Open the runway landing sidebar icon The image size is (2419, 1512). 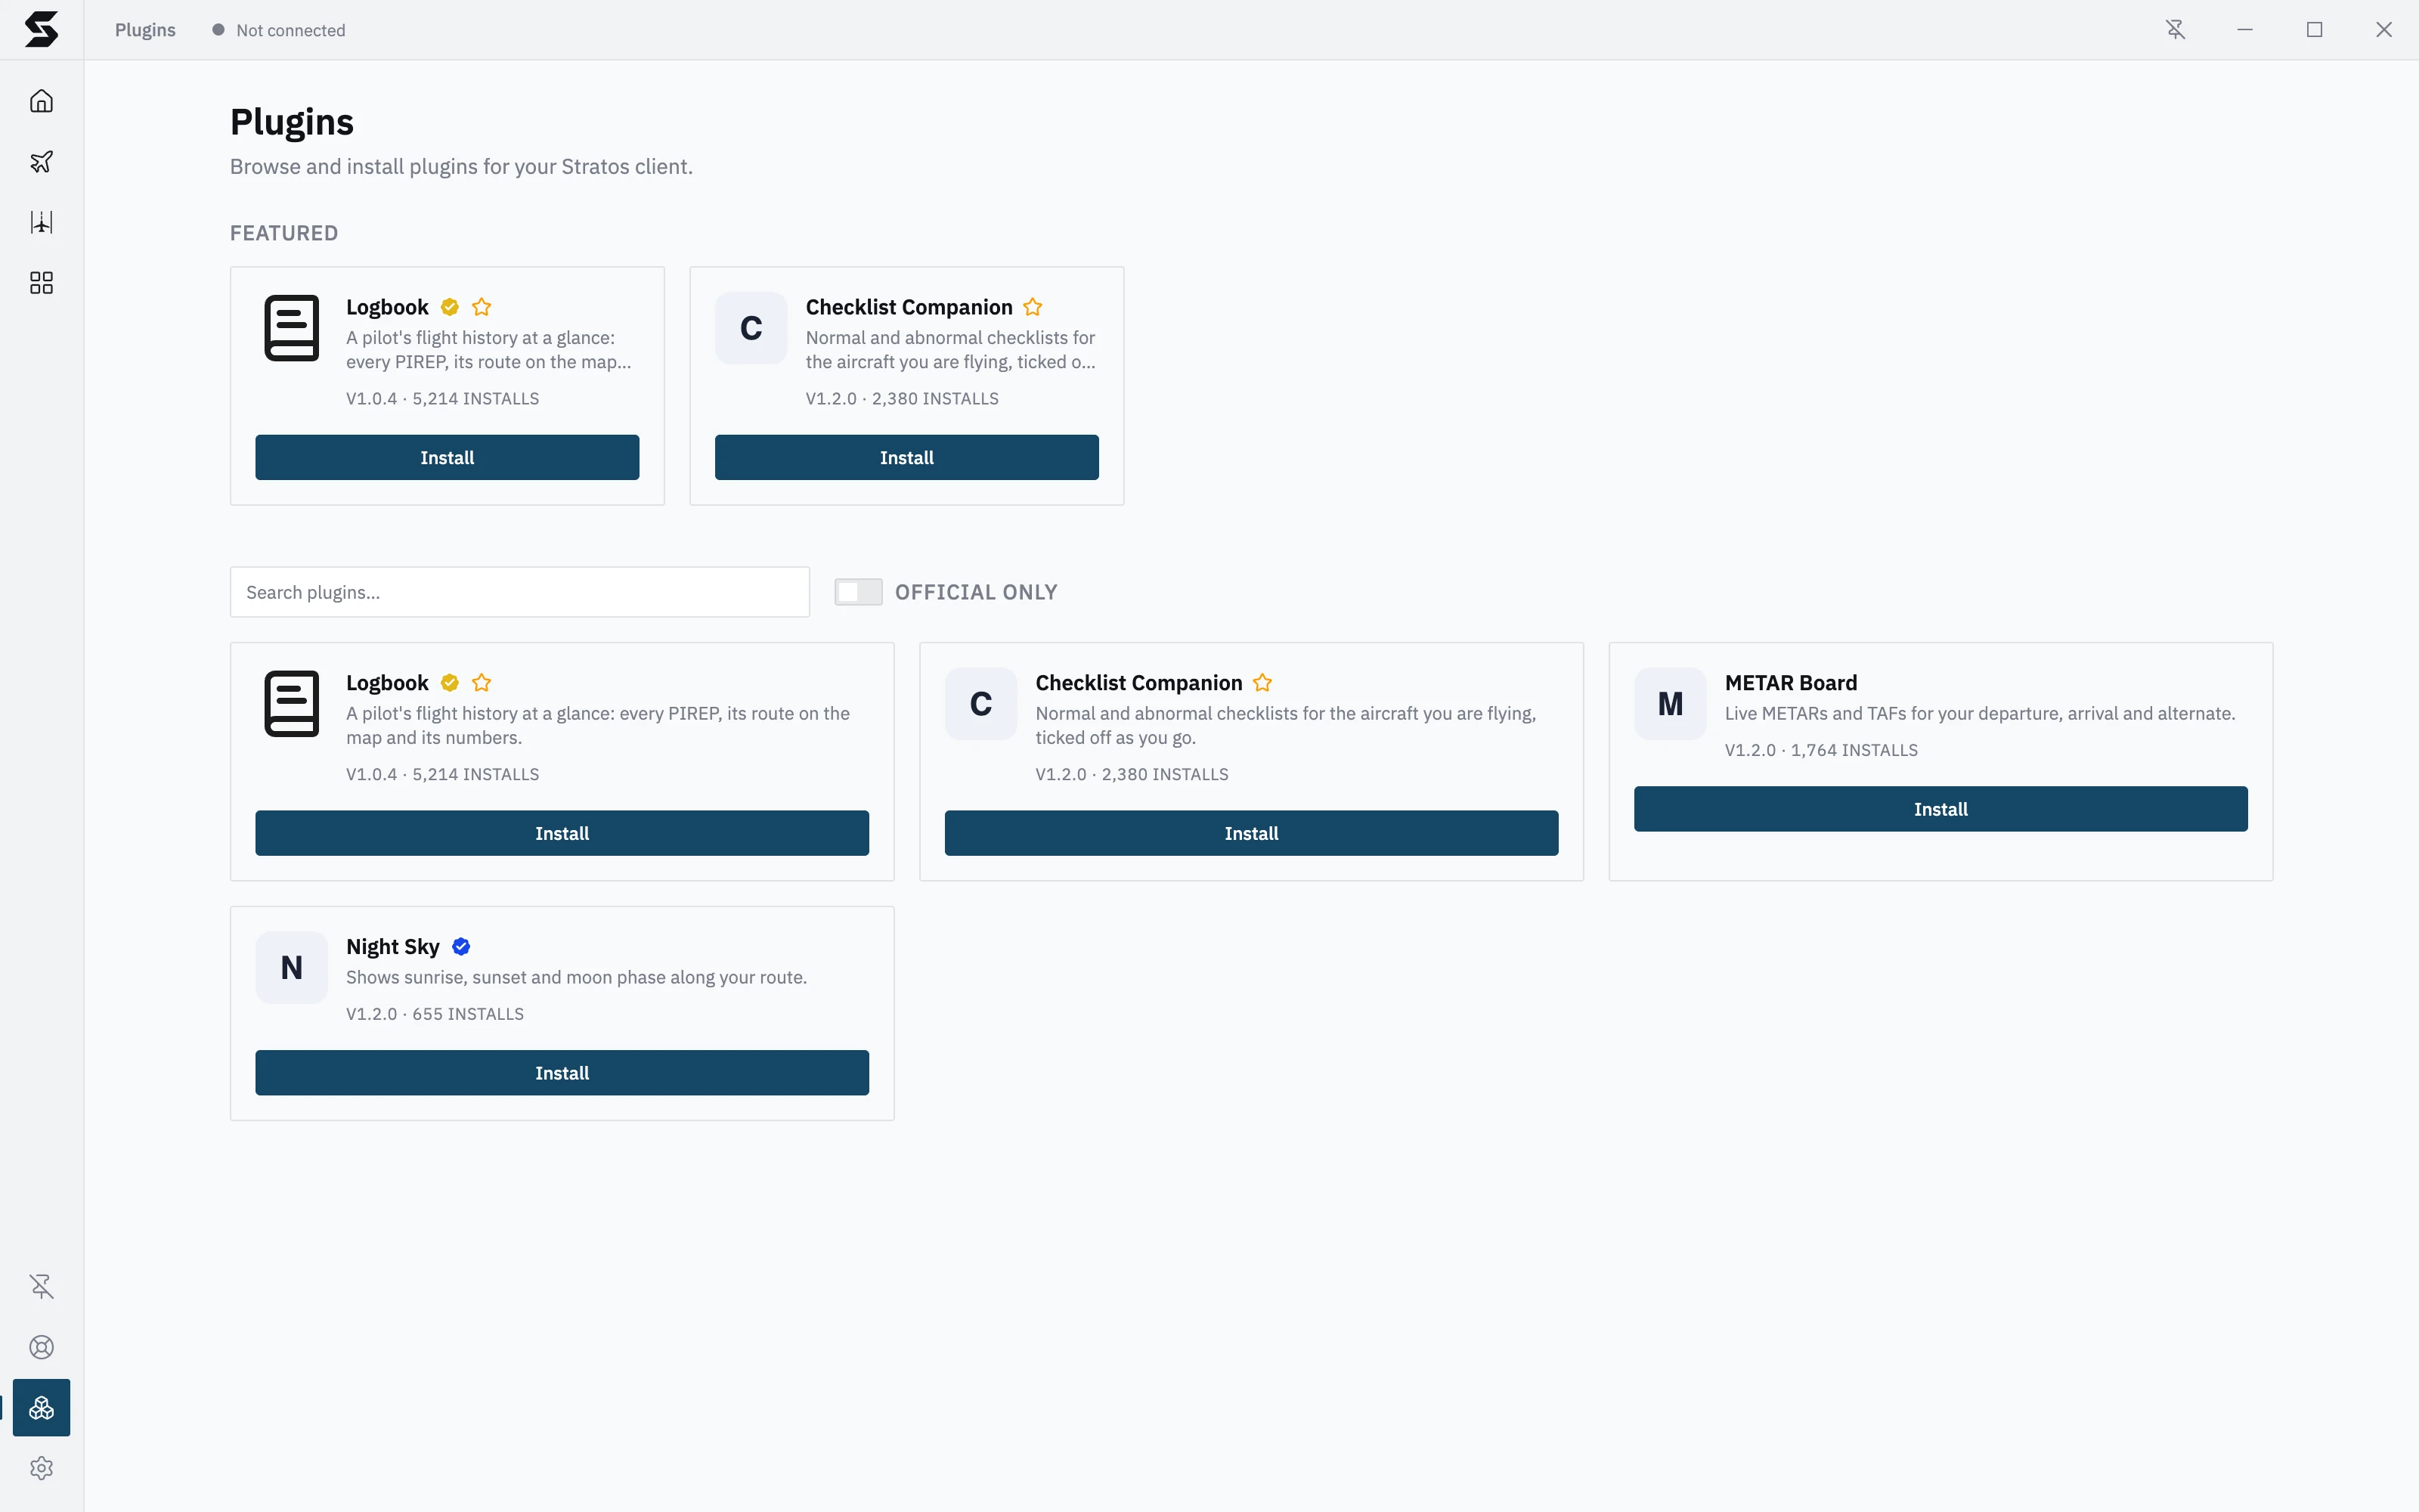point(41,222)
